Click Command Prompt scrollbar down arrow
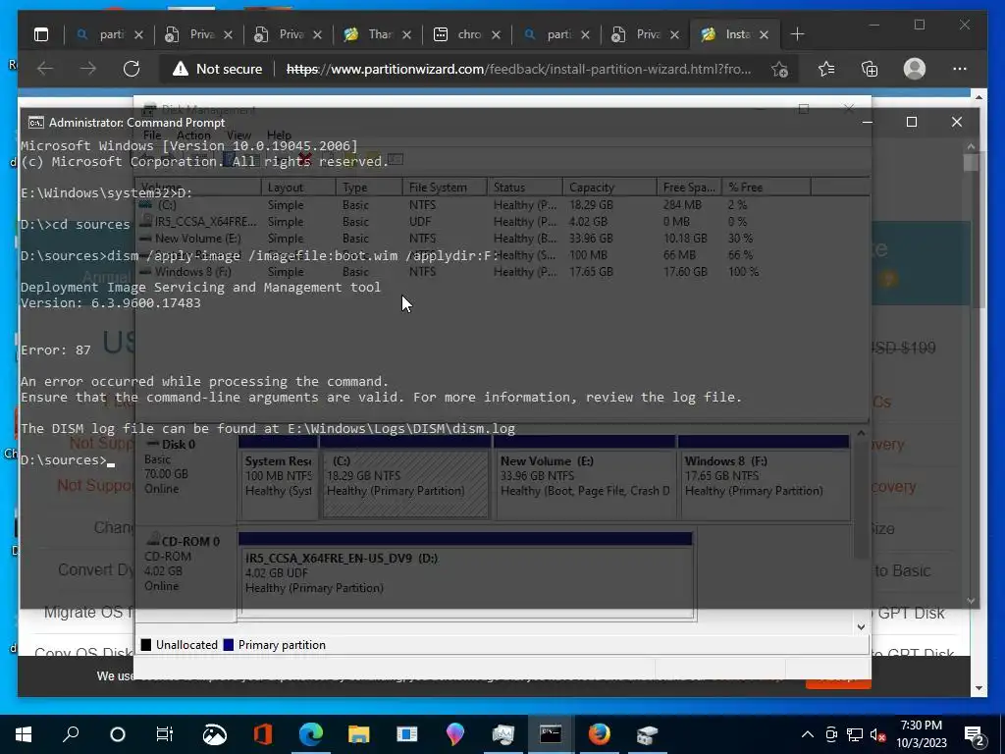This screenshot has height=754, width=1005. coord(971,601)
